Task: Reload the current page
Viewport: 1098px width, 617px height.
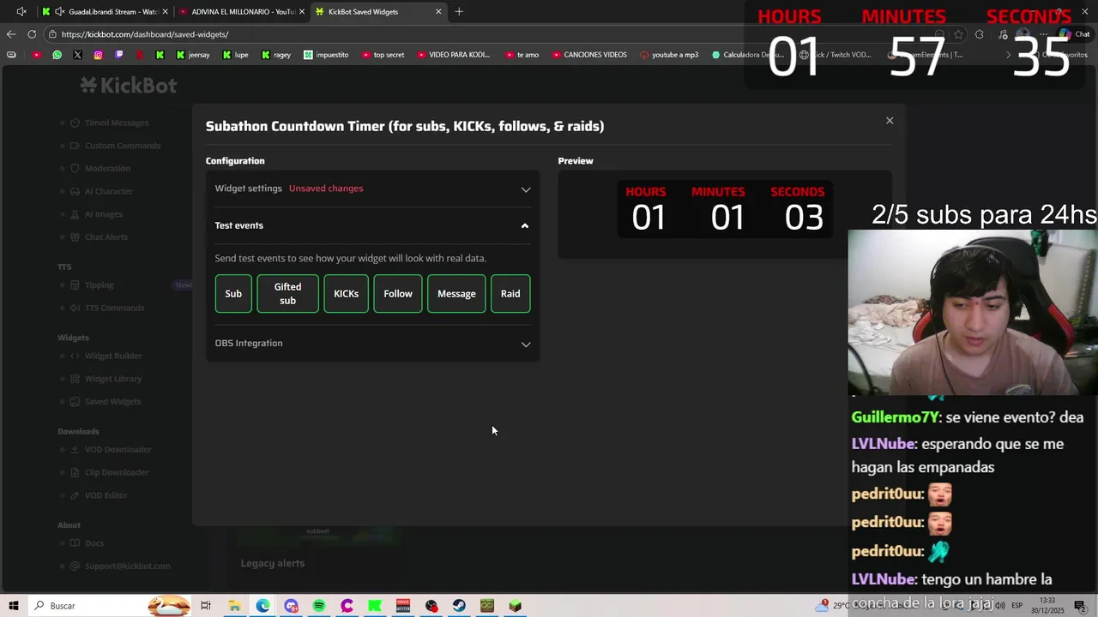Action: 32,34
